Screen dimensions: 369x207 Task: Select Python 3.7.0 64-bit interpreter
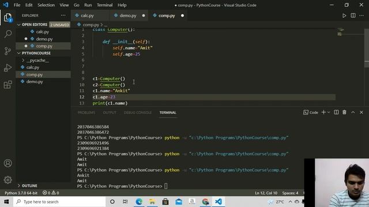[x=21, y=193]
